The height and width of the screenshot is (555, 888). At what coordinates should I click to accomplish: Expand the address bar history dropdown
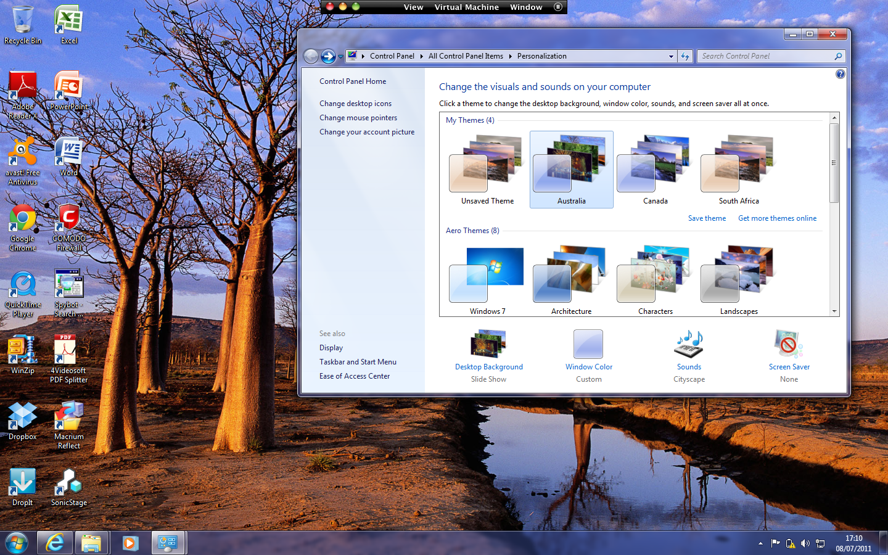coord(671,56)
